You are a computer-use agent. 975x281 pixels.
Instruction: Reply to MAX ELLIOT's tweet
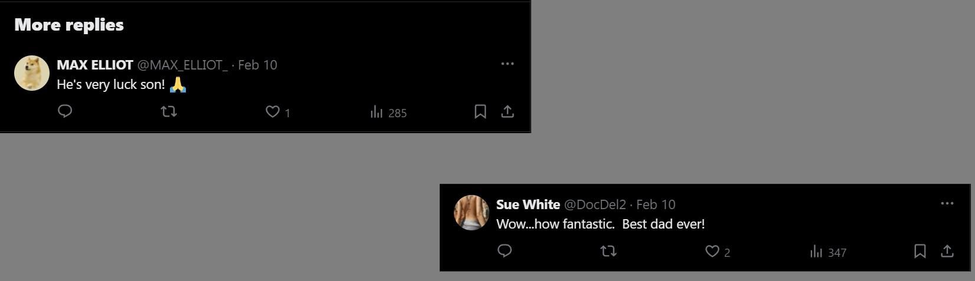pyautogui.click(x=65, y=111)
